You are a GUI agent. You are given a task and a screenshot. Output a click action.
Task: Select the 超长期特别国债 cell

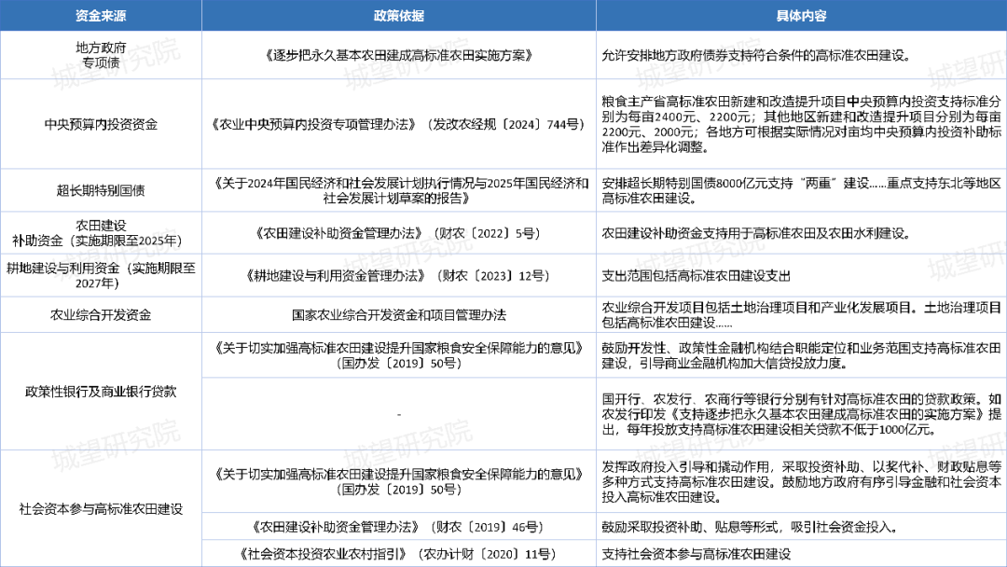pyautogui.click(x=101, y=190)
